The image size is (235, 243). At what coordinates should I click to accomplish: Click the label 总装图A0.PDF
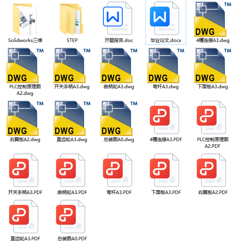tap(72, 238)
